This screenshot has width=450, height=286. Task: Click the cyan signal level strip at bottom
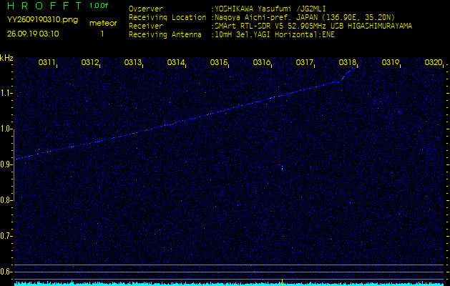pyautogui.click(x=143, y=283)
